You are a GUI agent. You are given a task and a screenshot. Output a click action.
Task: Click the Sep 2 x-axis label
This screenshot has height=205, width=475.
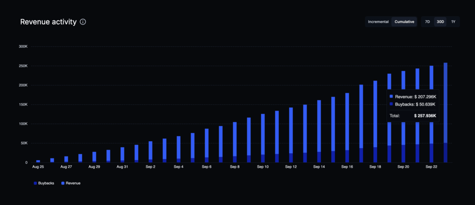tap(150, 166)
